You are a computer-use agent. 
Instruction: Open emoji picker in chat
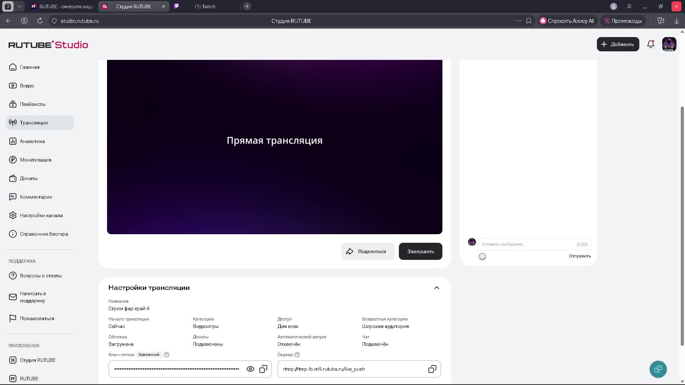(x=482, y=257)
